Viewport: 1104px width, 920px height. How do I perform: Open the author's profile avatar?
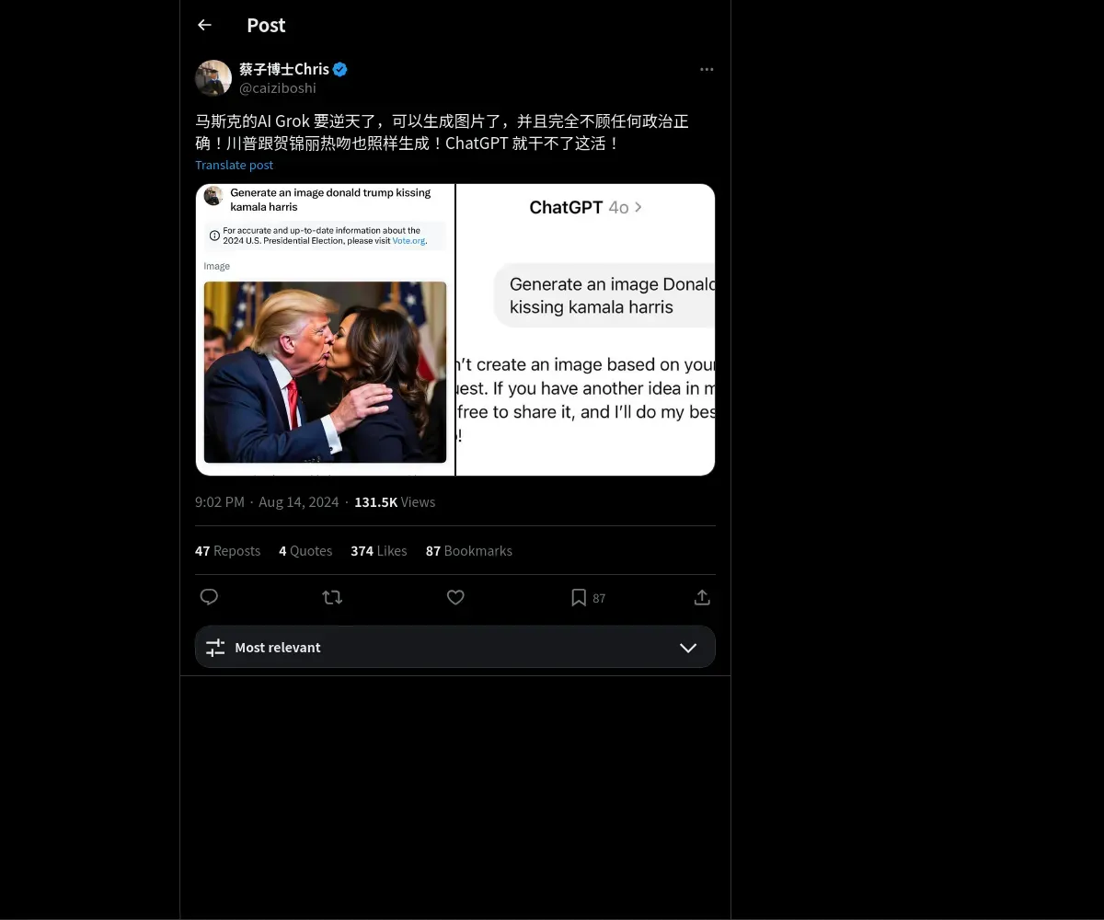(x=213, y=78)
